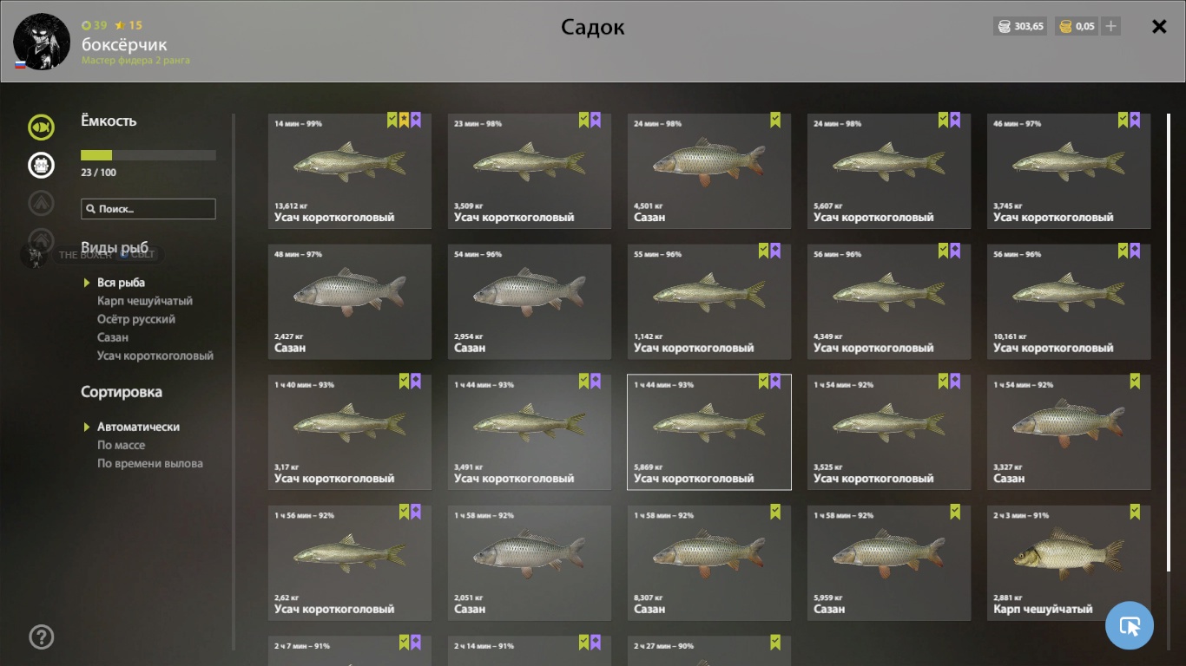The height and width of the screenshot is (666, 1186).
Task: Select the 8,307 кг Сазан fish card
Action: pos(709,563)
